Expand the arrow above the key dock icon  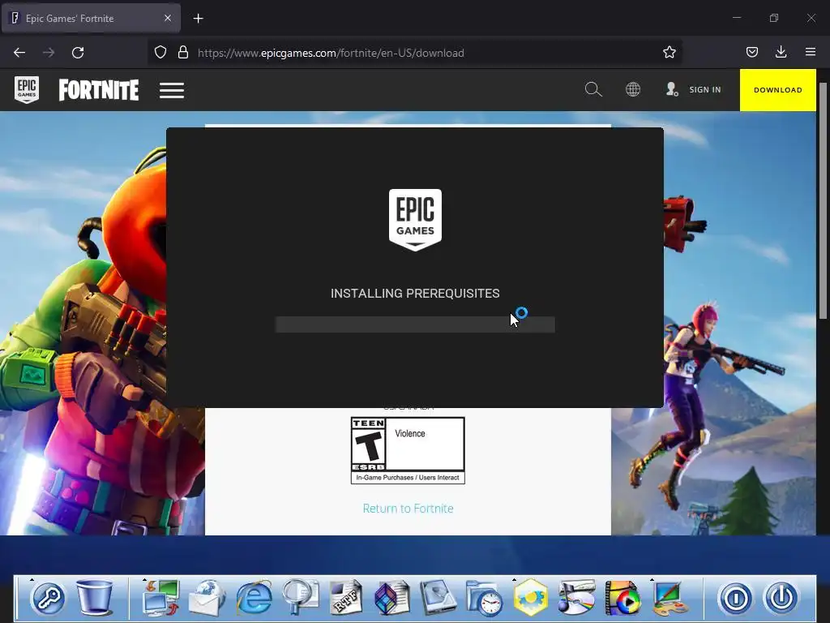pyautogui.click(x=32, y=579)
